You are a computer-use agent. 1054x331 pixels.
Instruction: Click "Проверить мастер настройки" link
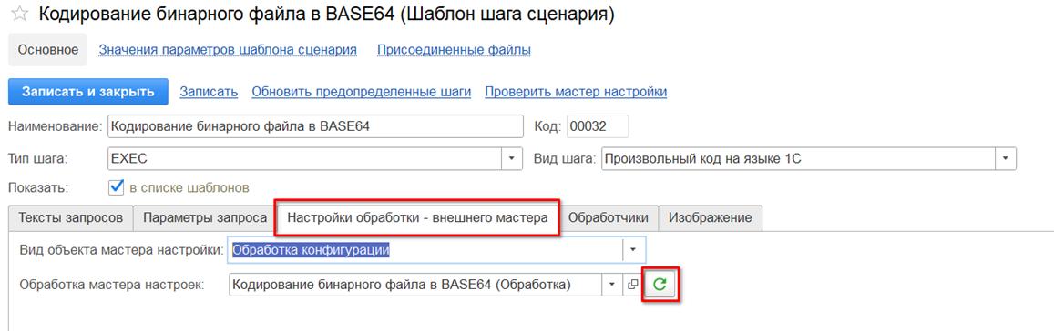pos(576,92)
